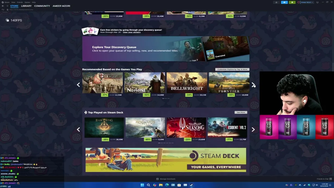Show next recommended games
334x188 pixels.
pos(253,85)
